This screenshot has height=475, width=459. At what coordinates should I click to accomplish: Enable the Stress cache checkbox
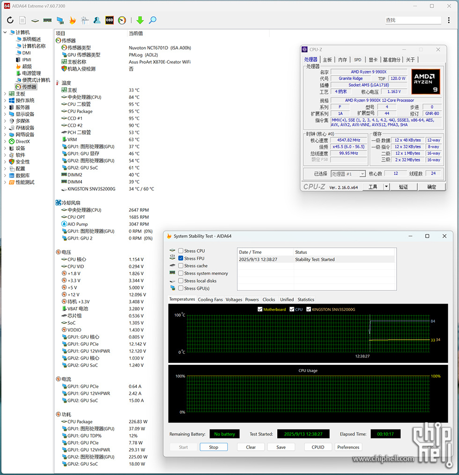click(181, 266)
